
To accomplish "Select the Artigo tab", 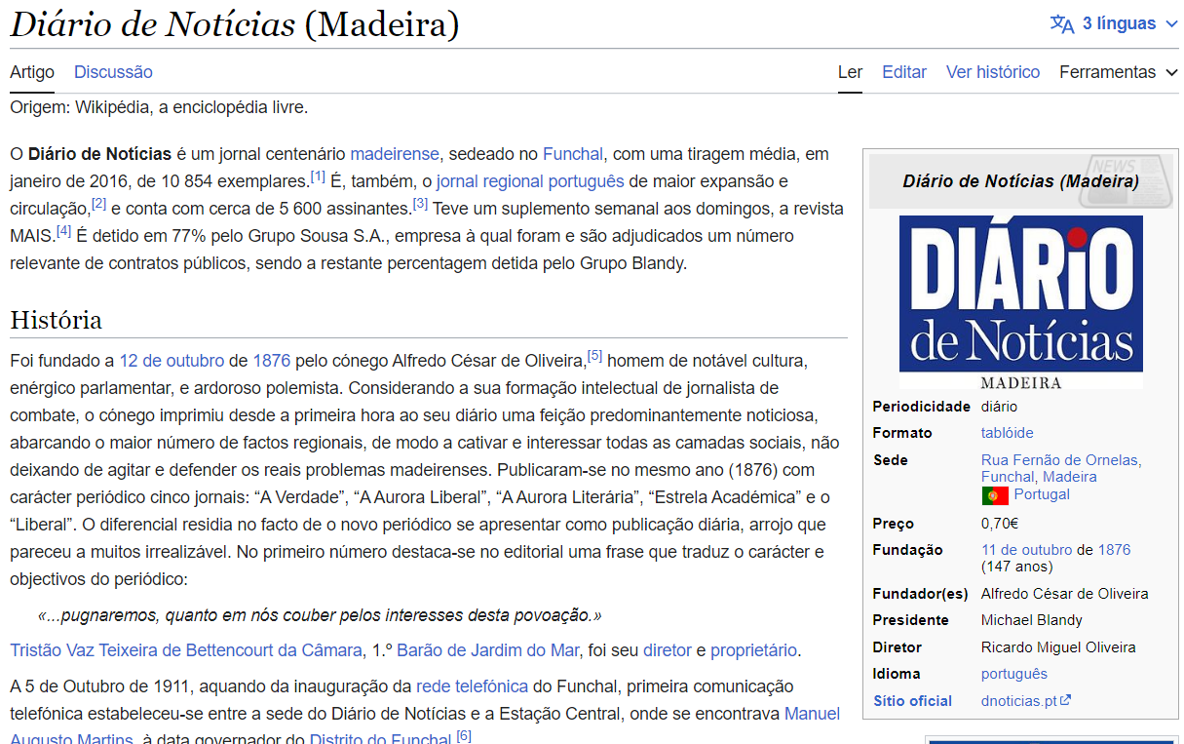I will coord(32,72).
